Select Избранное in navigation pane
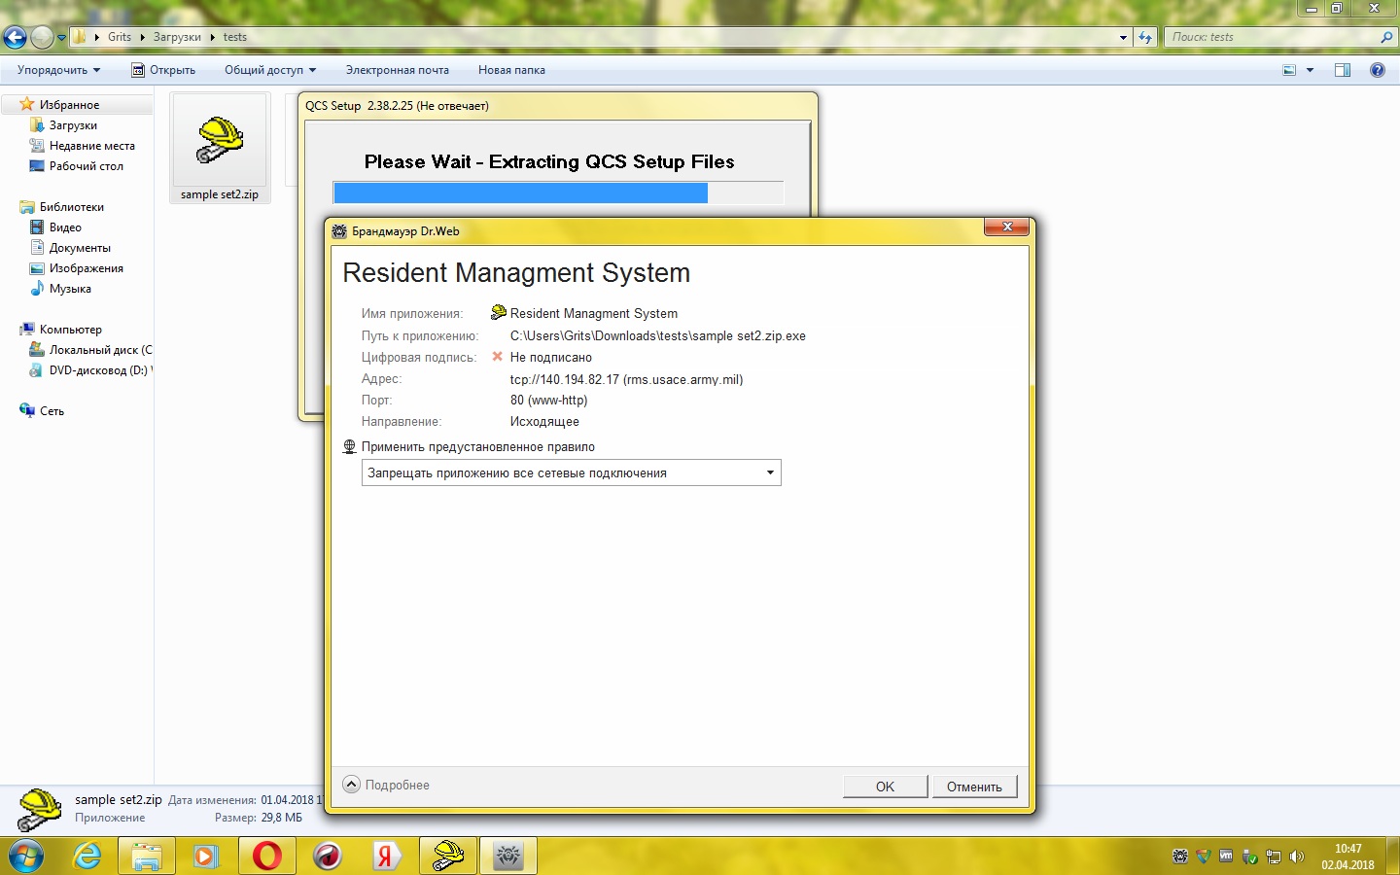Screen dimensions: 1400x875 (x=69, y=105)
